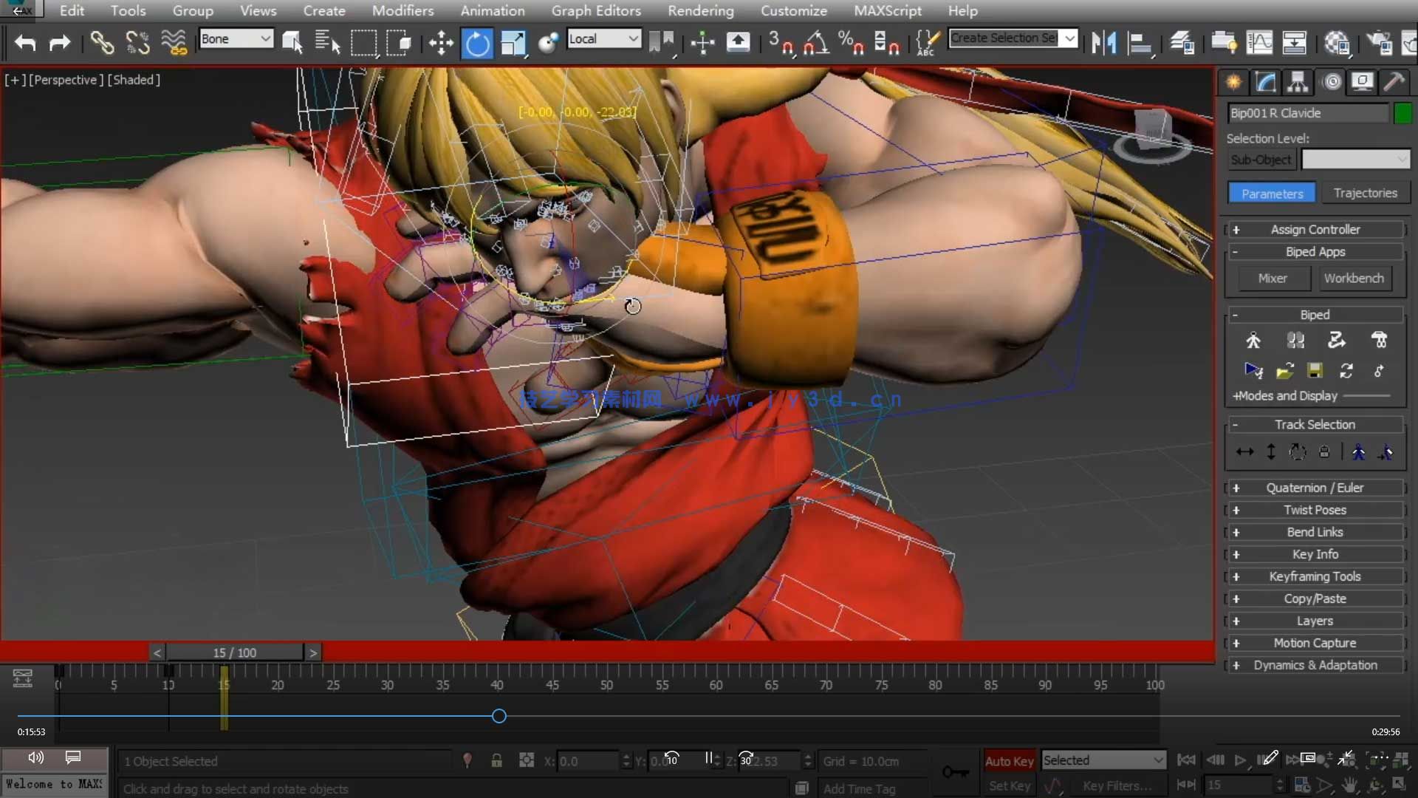
Task: Click the green object color swatch
Action: pos(1402,113)
